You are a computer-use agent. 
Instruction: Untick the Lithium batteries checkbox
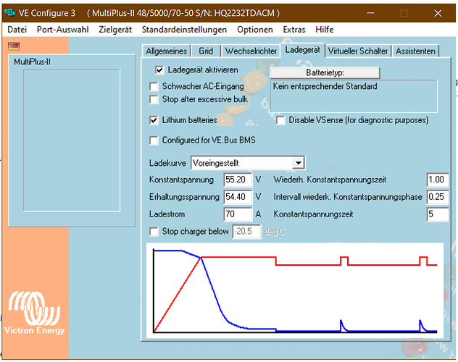coord(154,120)
